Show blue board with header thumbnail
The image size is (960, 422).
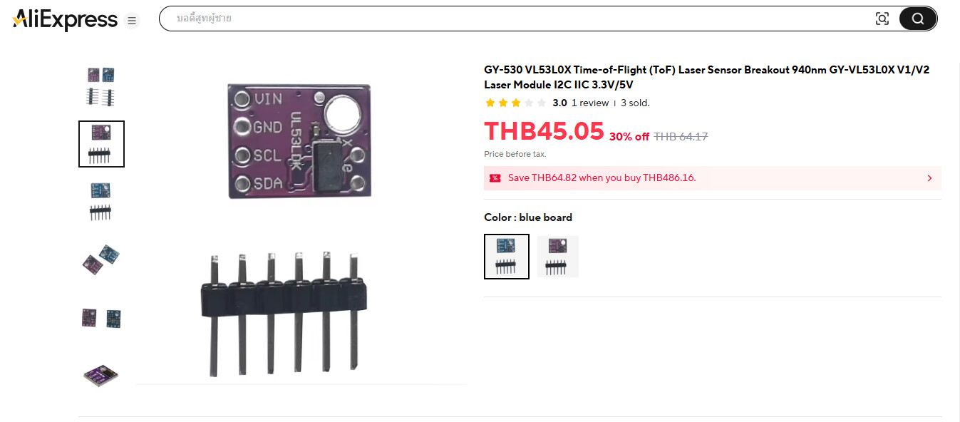[x=101, y=202]
